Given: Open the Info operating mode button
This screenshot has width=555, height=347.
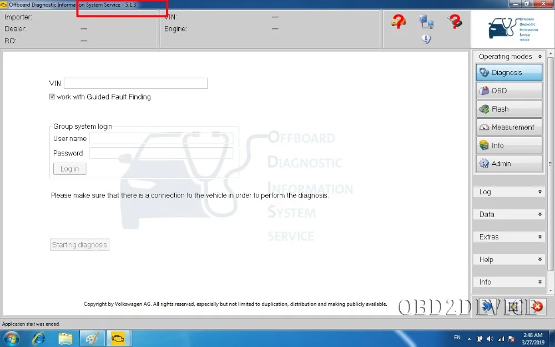Looking at the screenshot, I should click(x=509, y=145).
